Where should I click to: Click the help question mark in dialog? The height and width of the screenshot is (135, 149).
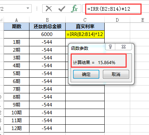tap(110, 47)
